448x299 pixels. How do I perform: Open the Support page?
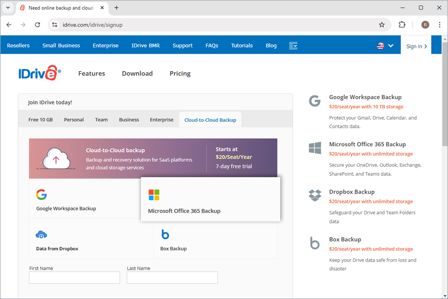click(183, 46)
